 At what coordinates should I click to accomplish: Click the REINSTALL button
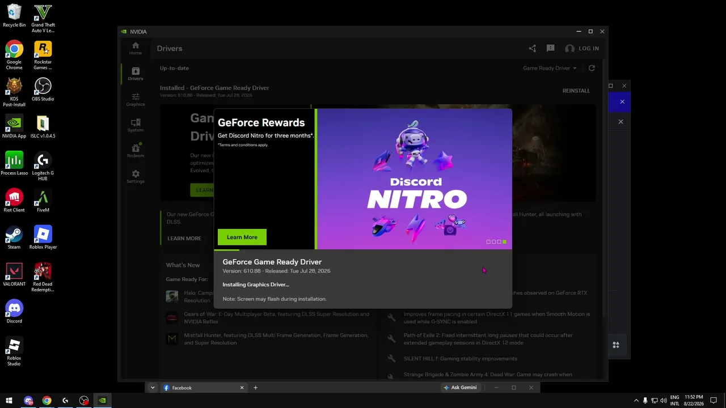click(x=576, y=91)
